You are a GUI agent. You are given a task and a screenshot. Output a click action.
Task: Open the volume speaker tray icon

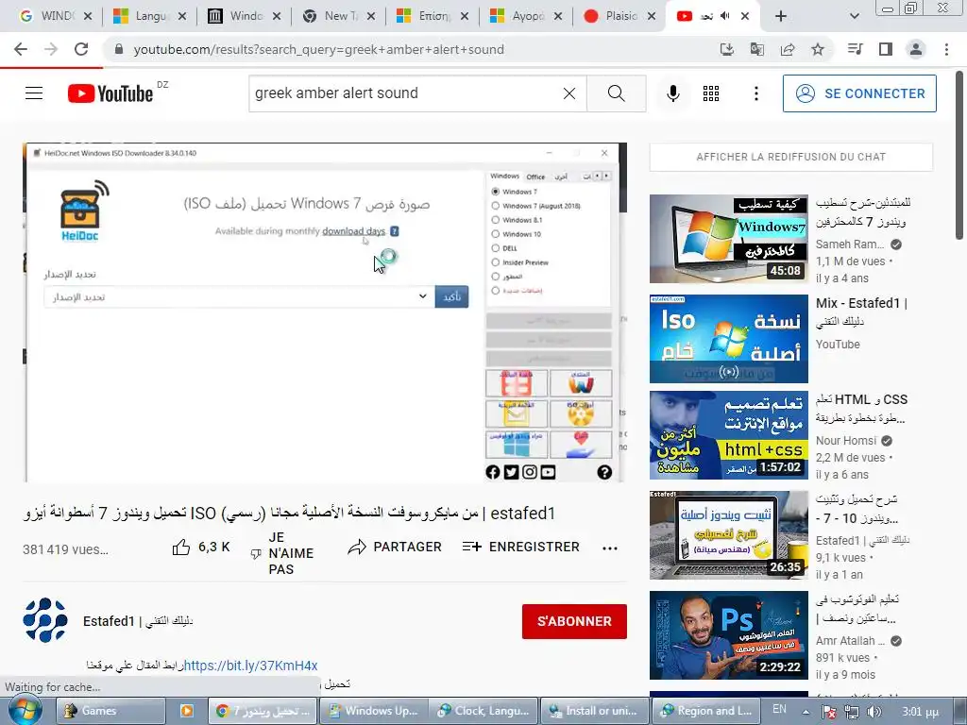click(x=874, y=712)
